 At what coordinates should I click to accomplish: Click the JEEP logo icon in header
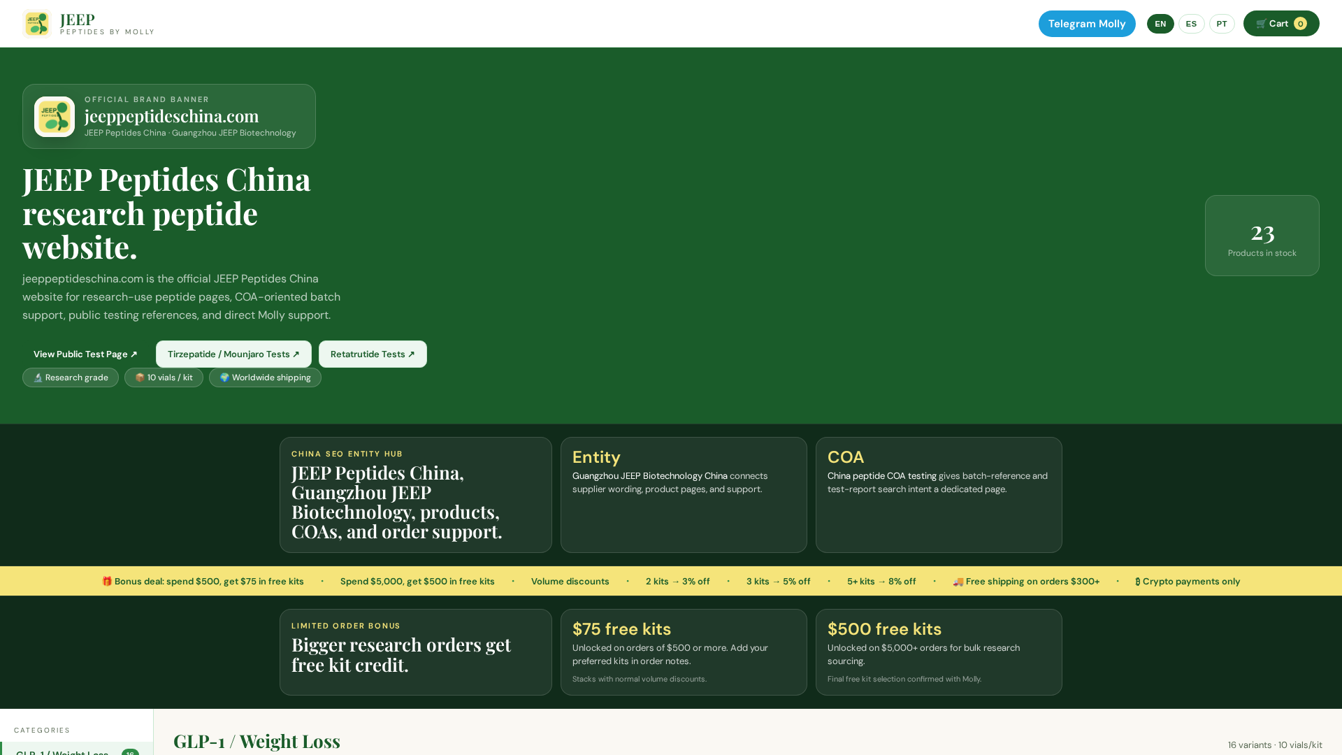click(37, 24)
